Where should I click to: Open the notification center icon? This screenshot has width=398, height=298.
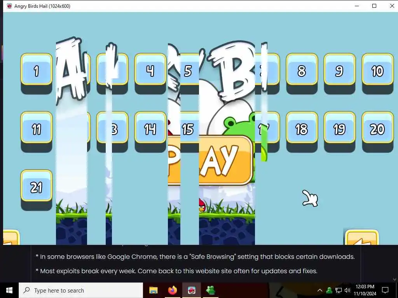(385, 290)
